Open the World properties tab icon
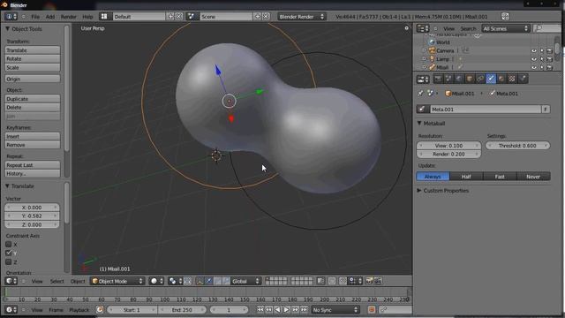 coord(459,79)
